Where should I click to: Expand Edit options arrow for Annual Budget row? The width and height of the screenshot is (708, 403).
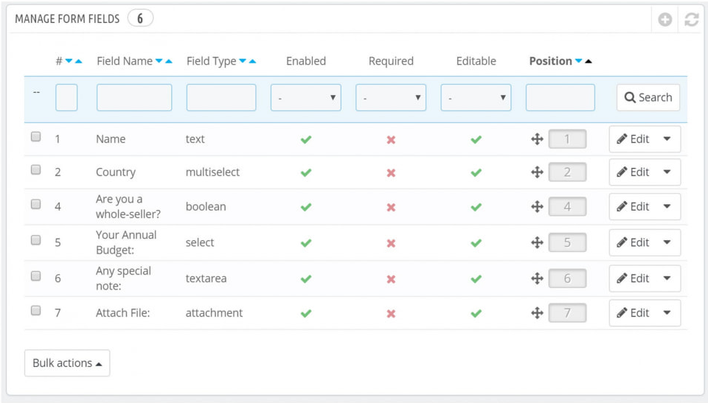(x=667, y=242)
